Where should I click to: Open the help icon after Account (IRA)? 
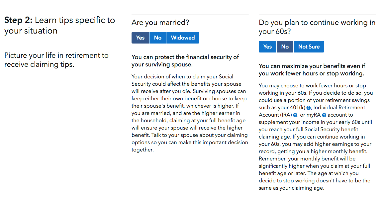point(295,115)
